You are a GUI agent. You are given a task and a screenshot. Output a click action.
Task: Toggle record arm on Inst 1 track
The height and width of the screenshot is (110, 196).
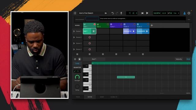tap(95, 24)
